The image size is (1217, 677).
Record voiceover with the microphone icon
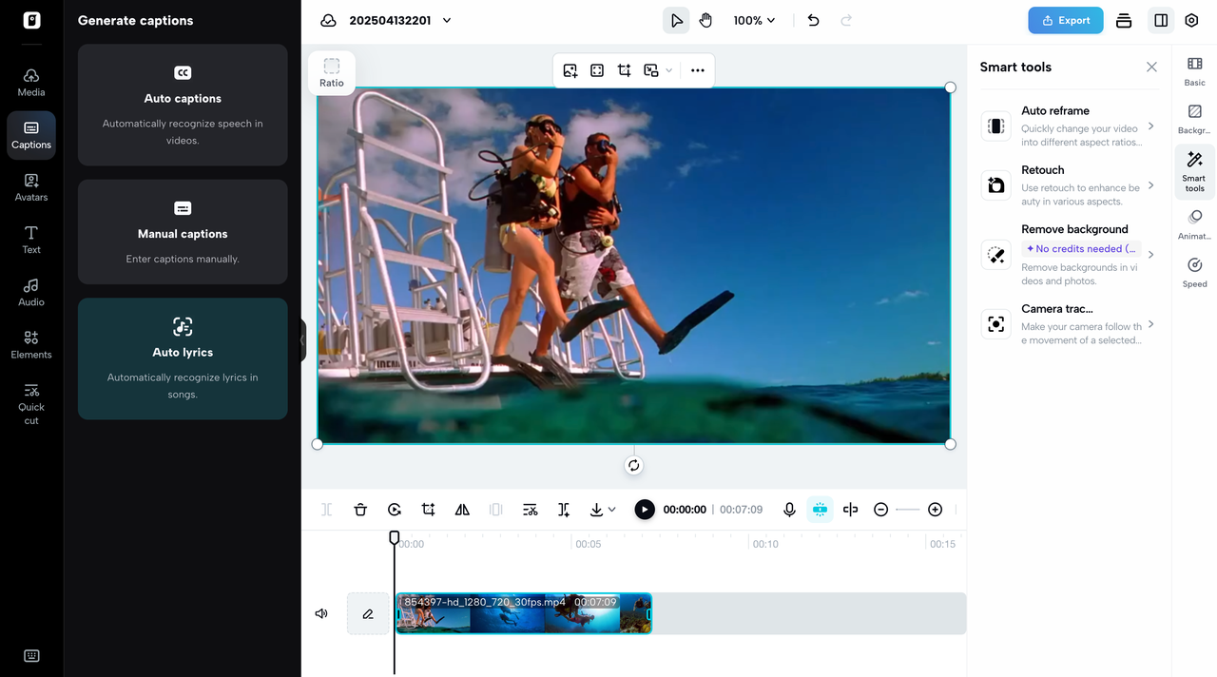pos(789,509)
